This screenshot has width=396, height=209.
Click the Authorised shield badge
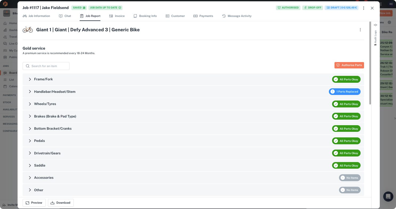point(288,8)
